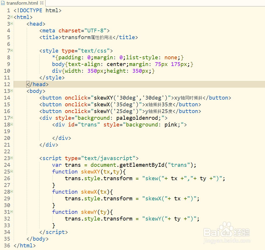Click the skewY('25deg') onclick value
The height and width of the screenshot is (250, 265).
pos(116,111)
